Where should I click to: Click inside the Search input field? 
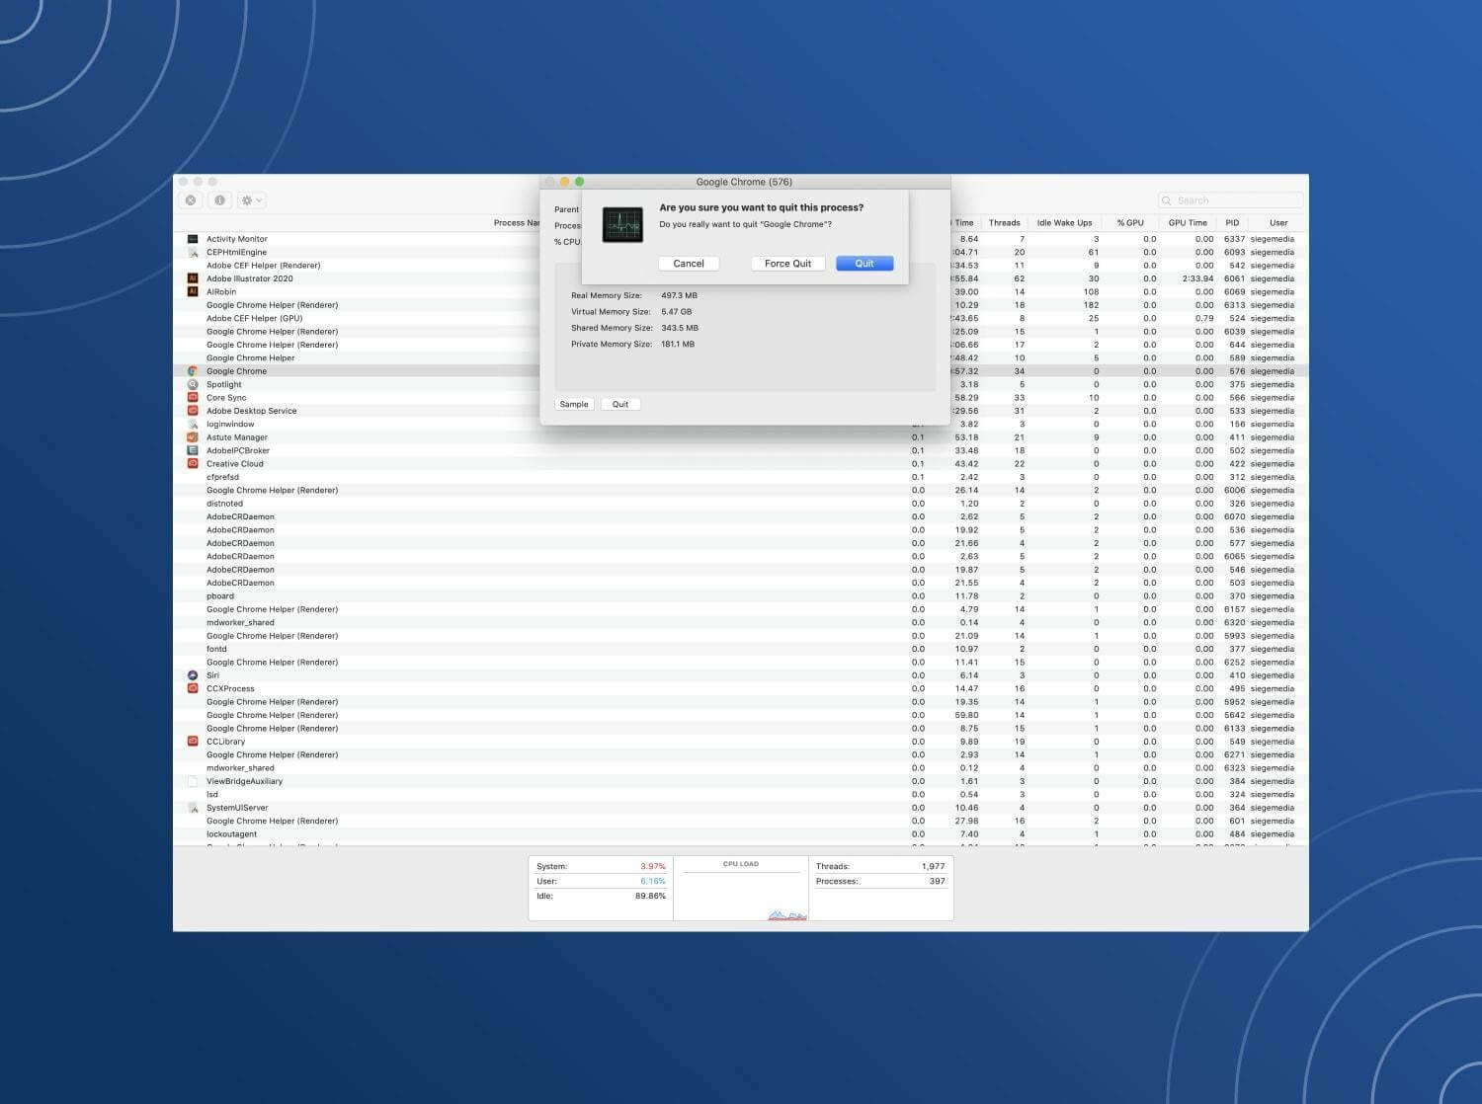coord(1231,200)
